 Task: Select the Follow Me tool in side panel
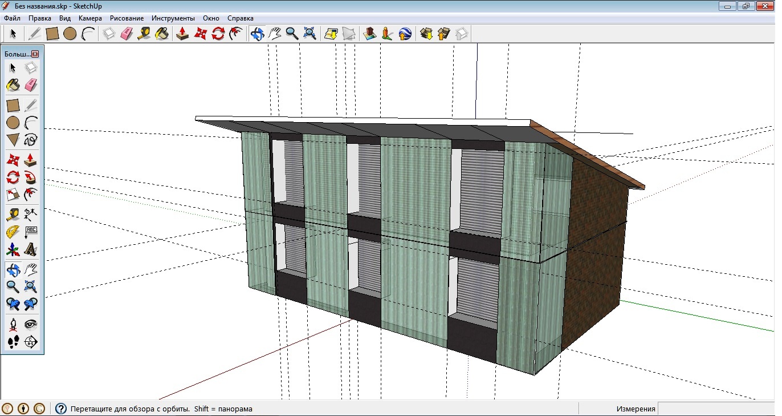(x=31, y=177)
